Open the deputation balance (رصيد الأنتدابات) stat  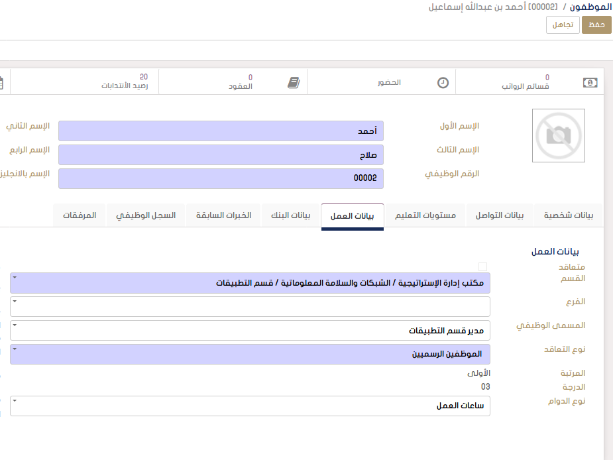pos(125,82)
